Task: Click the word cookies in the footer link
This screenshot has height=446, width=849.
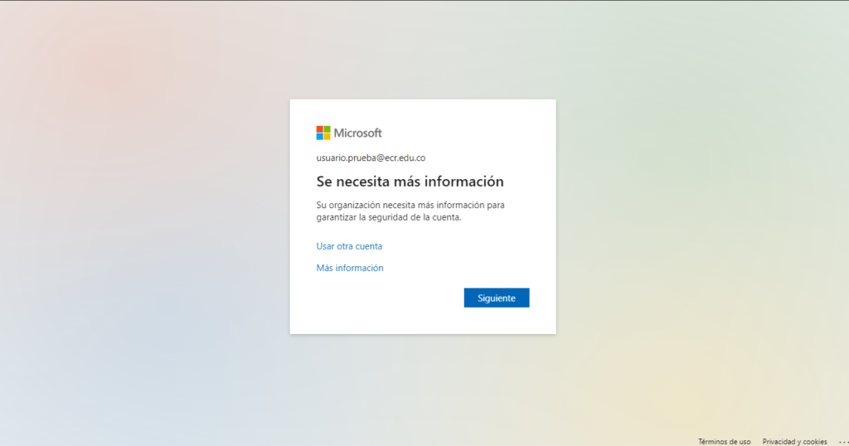Action: click(x=814, y=441)
